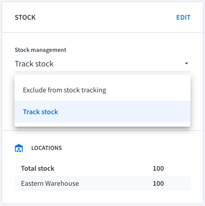Click the Stock management dropdown arrow
205x206 pixels.
point(186,63)
